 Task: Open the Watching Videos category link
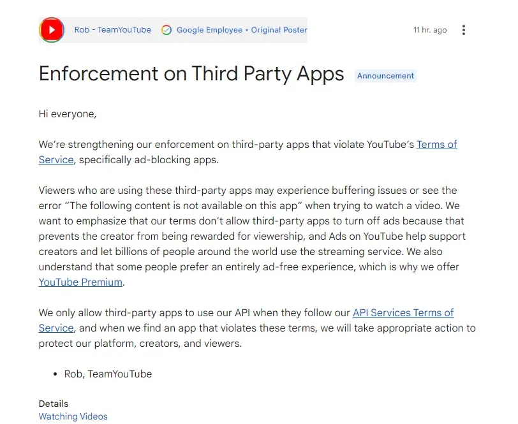73,416
